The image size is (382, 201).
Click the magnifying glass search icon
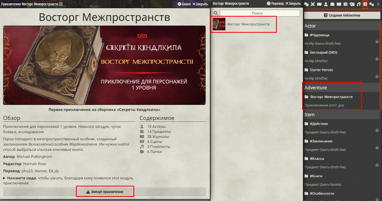(216, 13)
